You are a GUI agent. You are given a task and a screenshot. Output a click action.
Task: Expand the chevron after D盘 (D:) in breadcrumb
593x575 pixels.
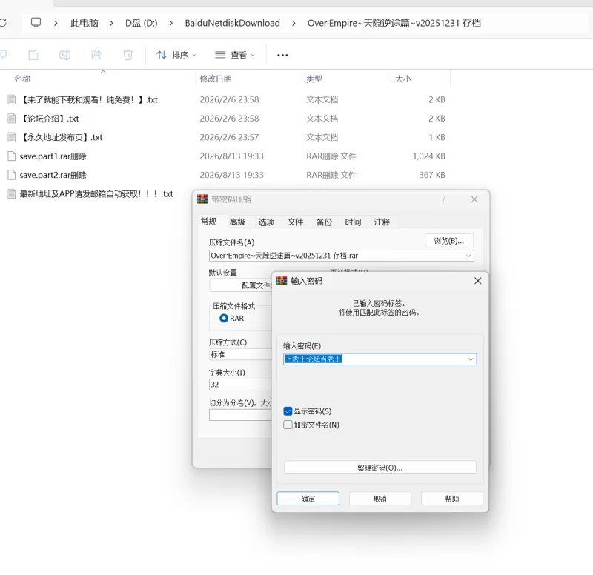coord(171,23)
